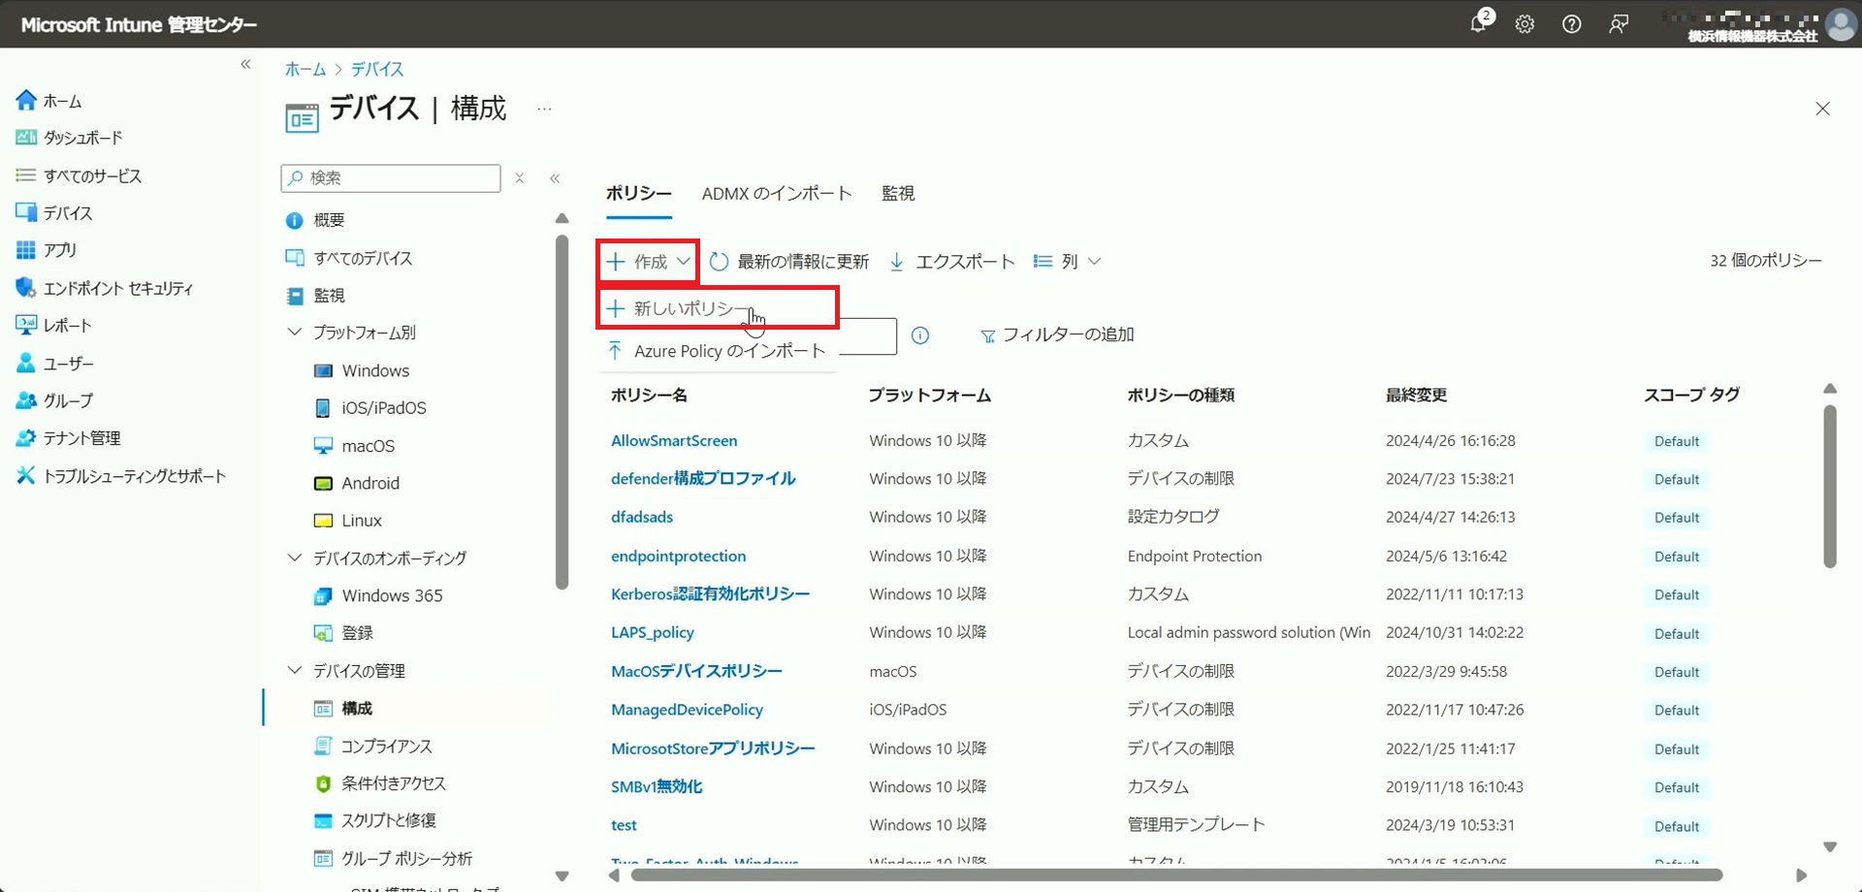Screen dimensions: 1862x892
Task: Collapse the device submenu with double chevron
Action: pyautogui.click(x=555, y=178)
